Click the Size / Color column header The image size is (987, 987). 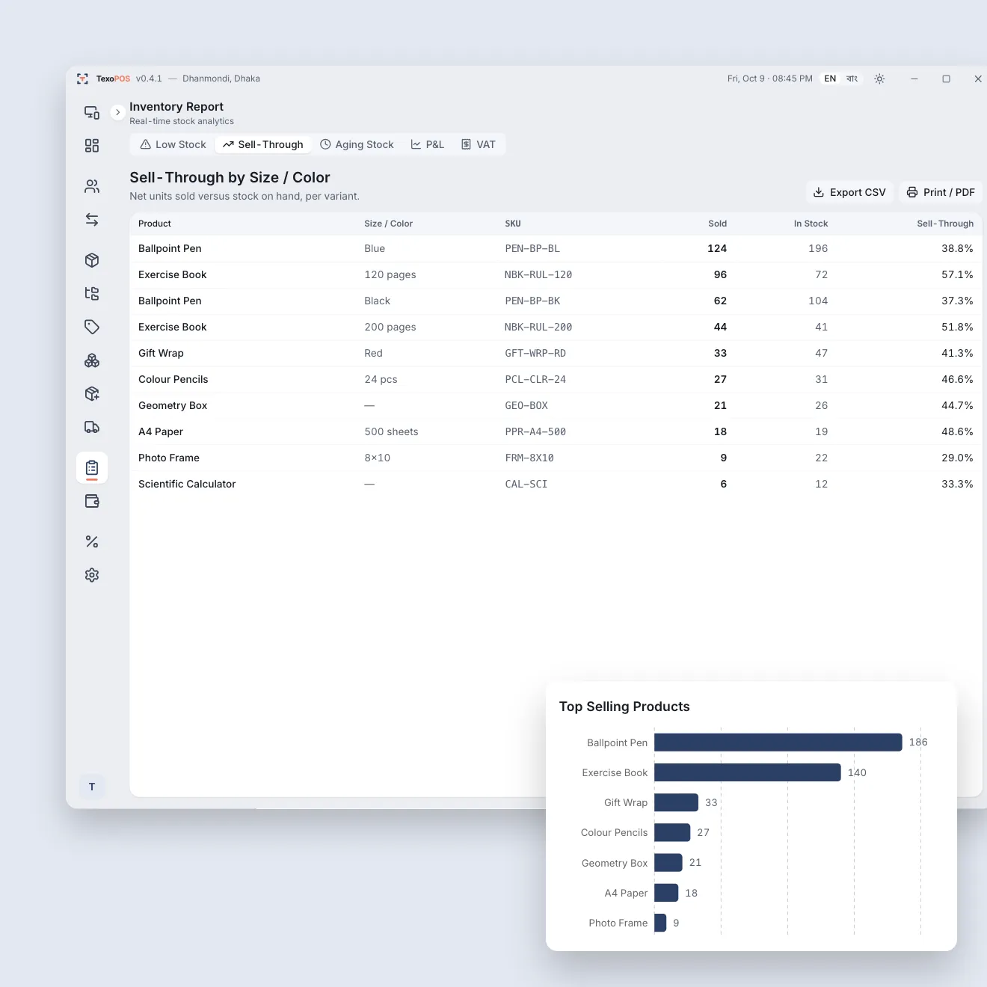point(389,224)
